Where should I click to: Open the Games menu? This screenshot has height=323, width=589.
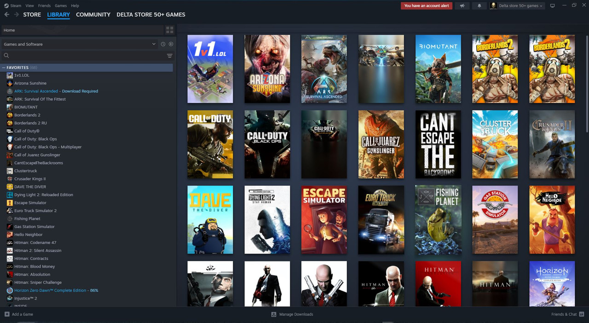pos(61,6)
